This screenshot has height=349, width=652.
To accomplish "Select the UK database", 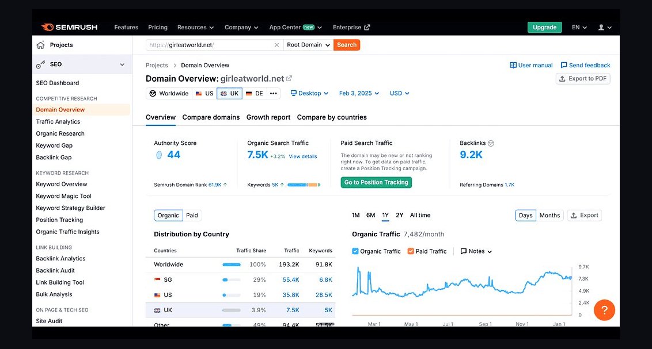I will click(x=230, y=93).
